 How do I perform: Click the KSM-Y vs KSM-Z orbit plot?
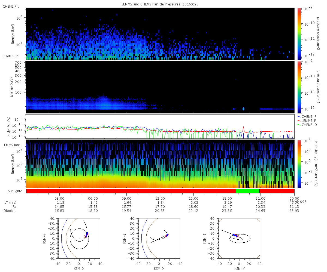(239, 238)
